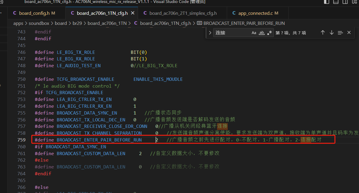This screenshot has width=359, height=193.
Task: Click the BROADCAST_TX_CHANNEL_SEPARATION macro name
Action: [99, 133]
